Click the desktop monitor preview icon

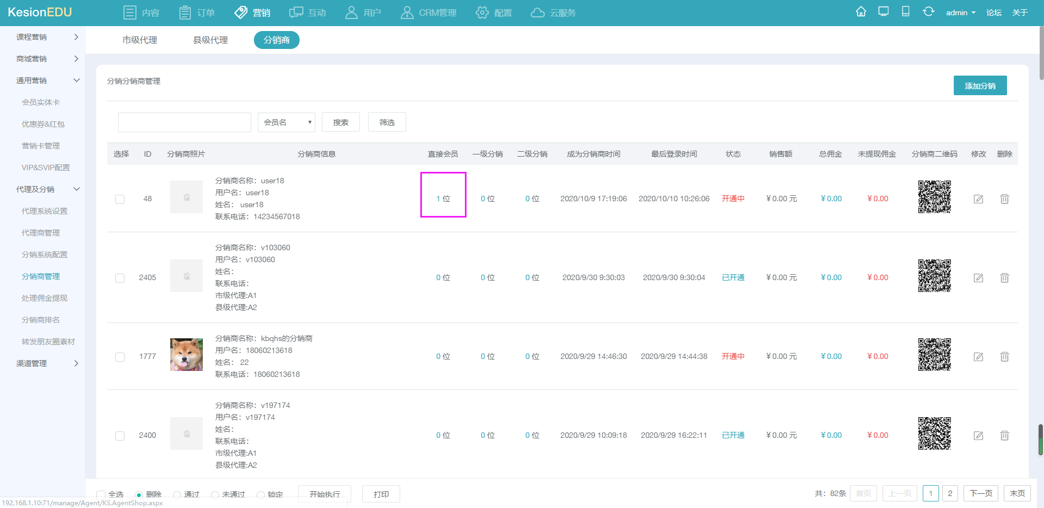click(x=884, y=12)
